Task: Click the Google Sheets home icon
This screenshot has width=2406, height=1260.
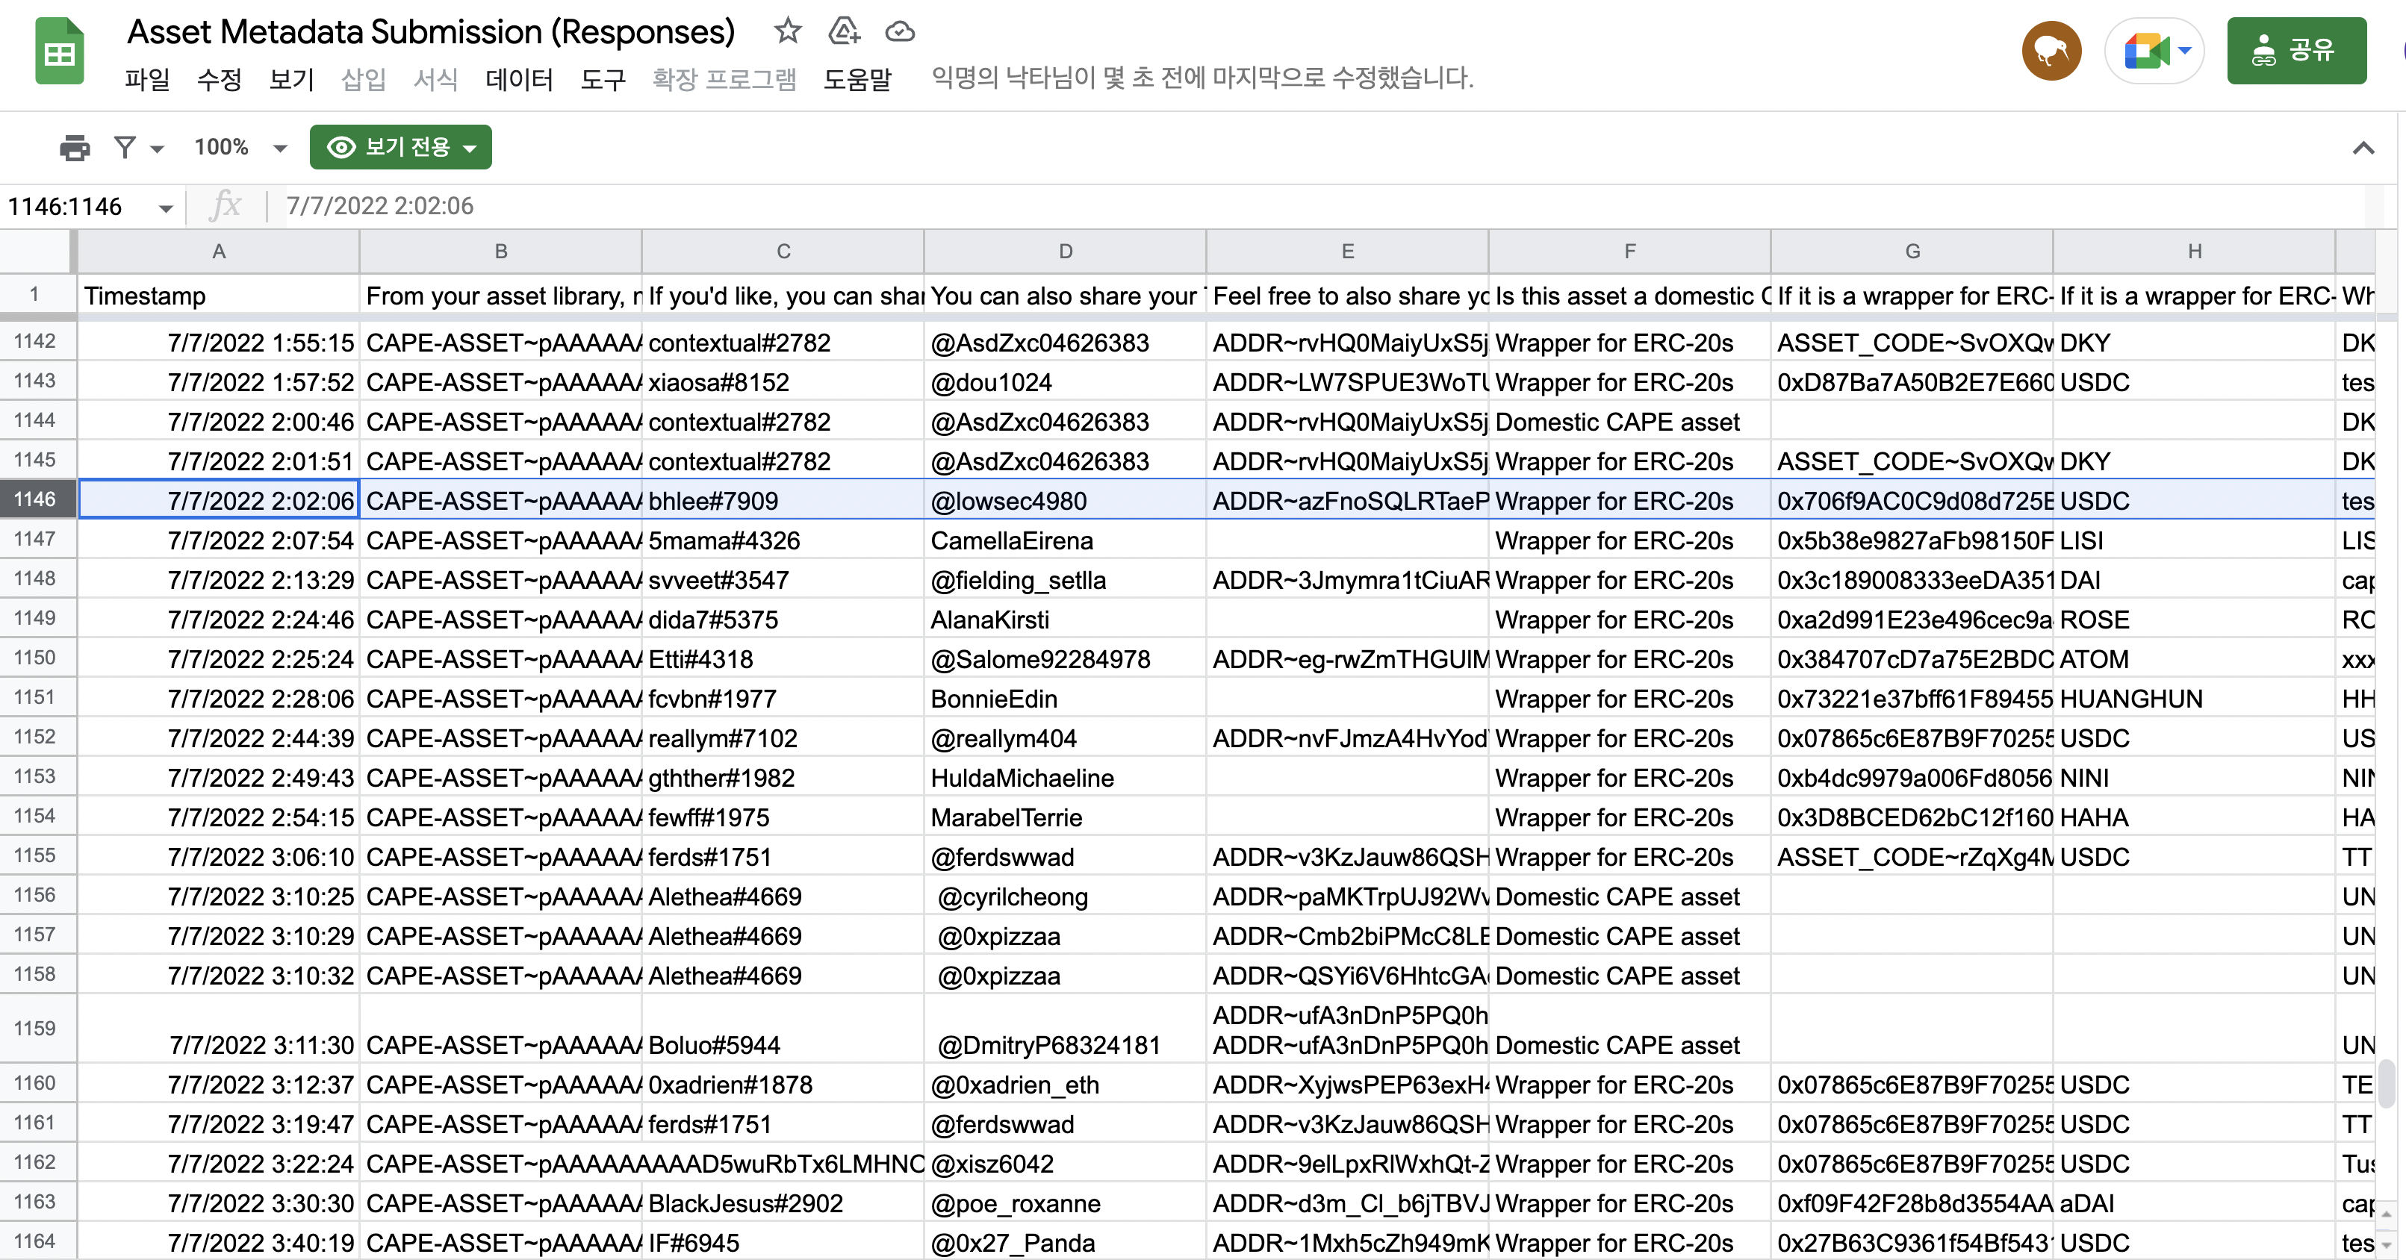Action: point(60,53)
